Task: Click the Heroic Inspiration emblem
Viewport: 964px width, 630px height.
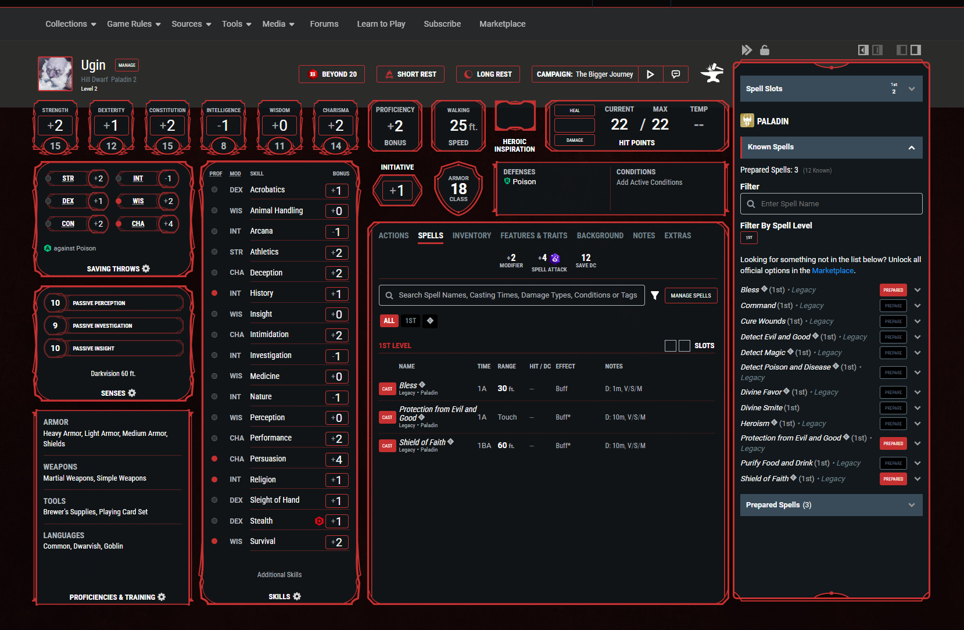Action: pos(515,117)
